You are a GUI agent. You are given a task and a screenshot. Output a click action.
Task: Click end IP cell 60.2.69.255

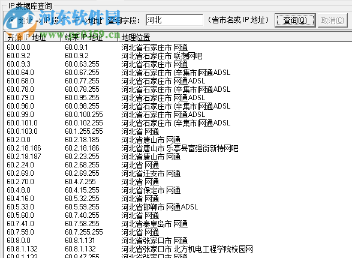click(82, 173)
